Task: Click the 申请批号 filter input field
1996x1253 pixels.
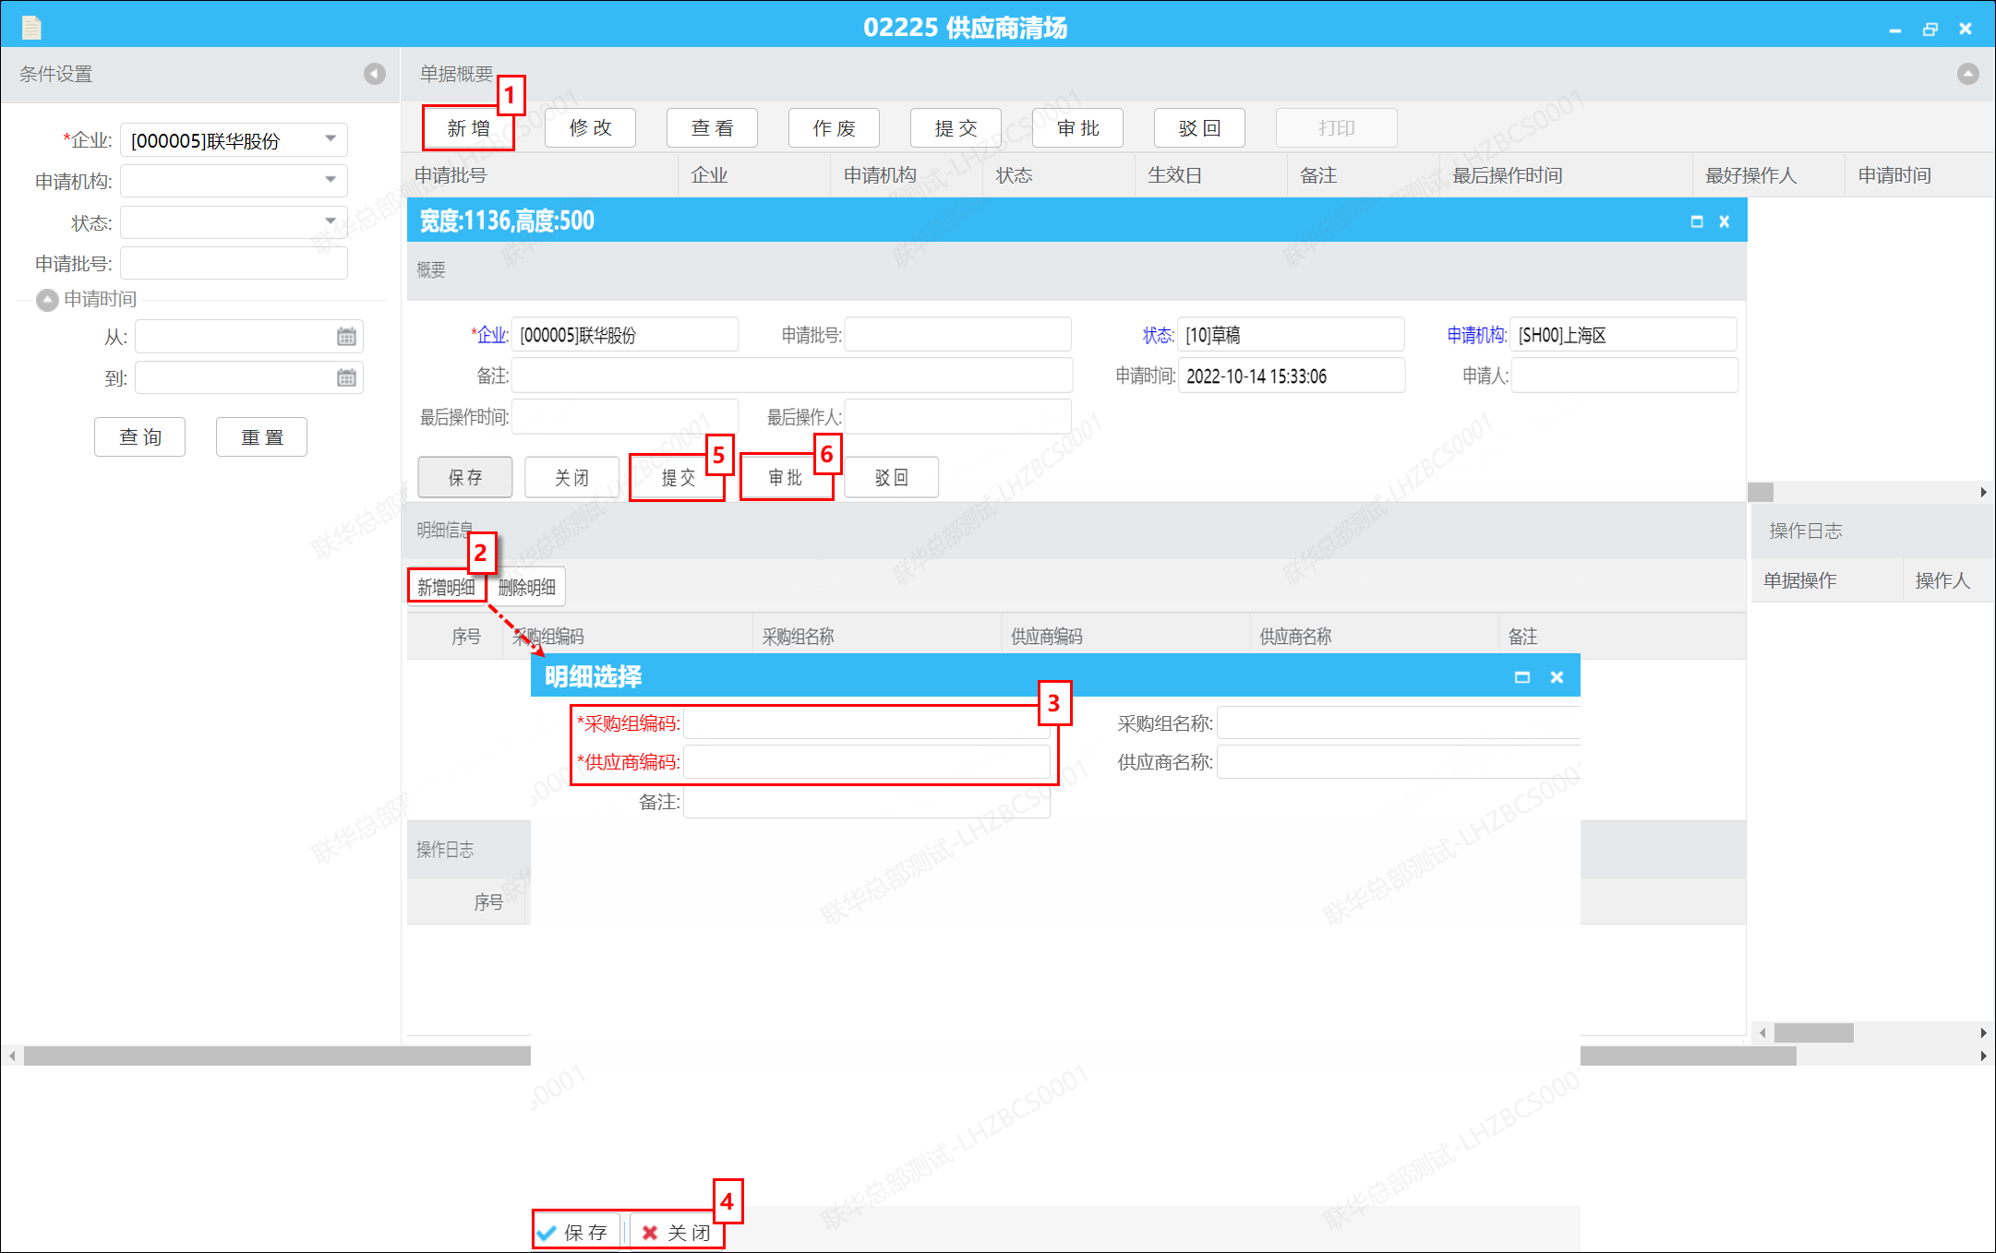Action: click(234, 263)
